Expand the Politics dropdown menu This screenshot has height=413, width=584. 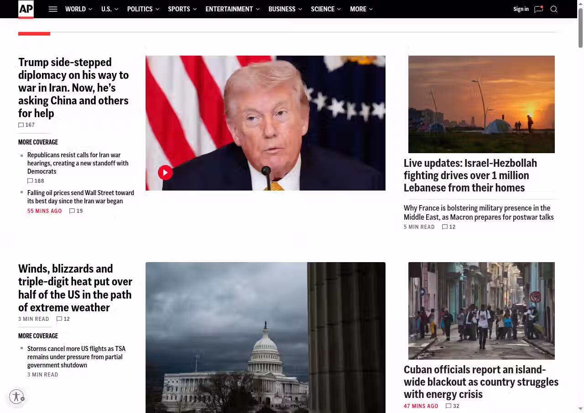pos(143,9)
